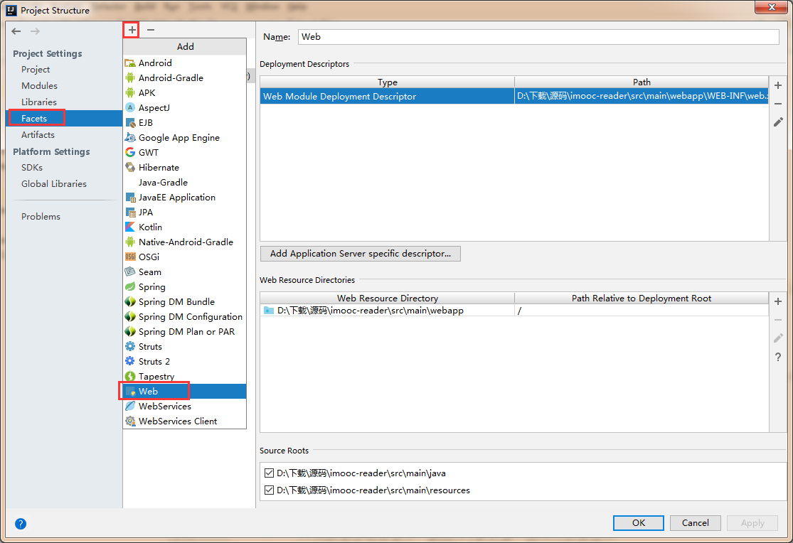793x543 pixels.
Task: Open the blue help icon
Action: pos(20,524)
